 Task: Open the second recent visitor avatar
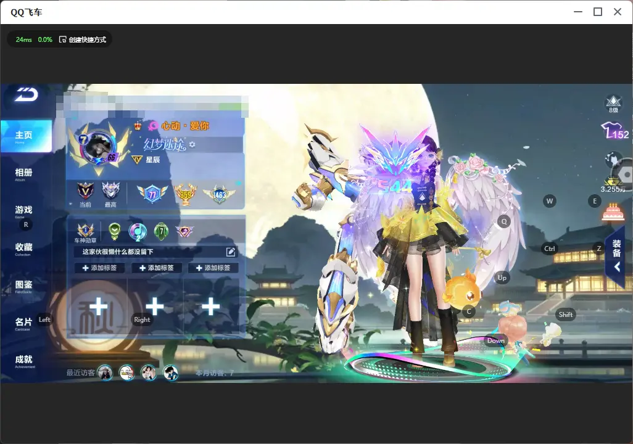coord(126,372)
